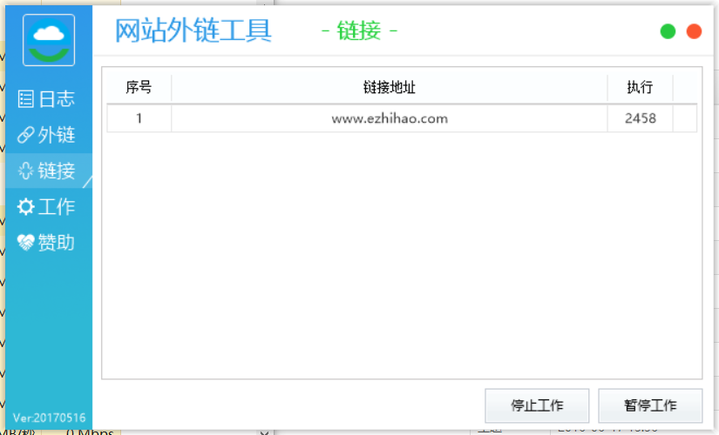Click the green minimize circle
This screenshot has width=719, height=435.
[668, 31]
